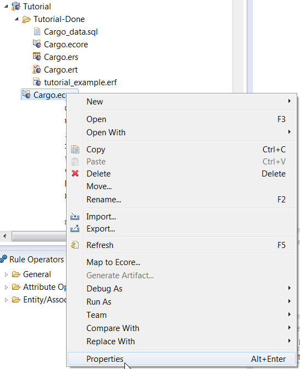Image resolution: width=300 pixels, height=369 pixels.
Task: Click the General folder icon
Action: tap(16, 274)
